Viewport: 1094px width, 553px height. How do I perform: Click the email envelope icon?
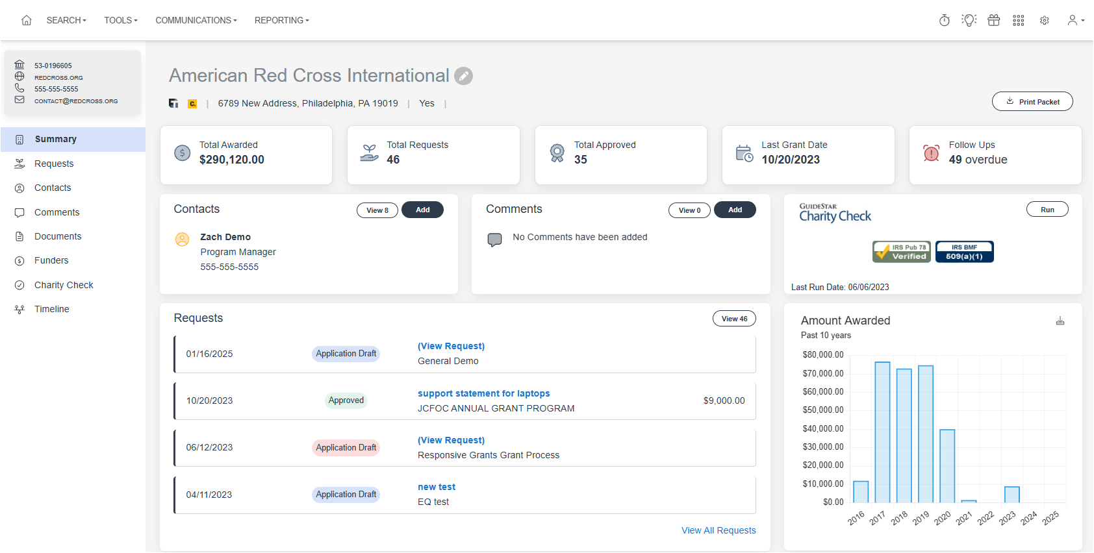click(19, 100)
